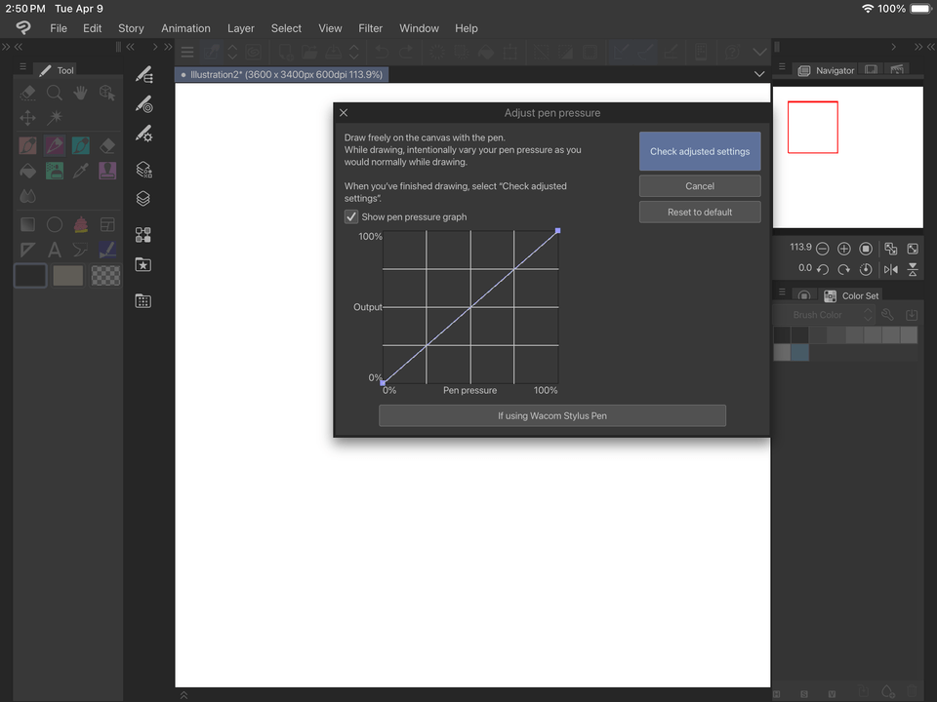
Task: Uncheck Show pen pressure graph
Action: coord(351,216)
